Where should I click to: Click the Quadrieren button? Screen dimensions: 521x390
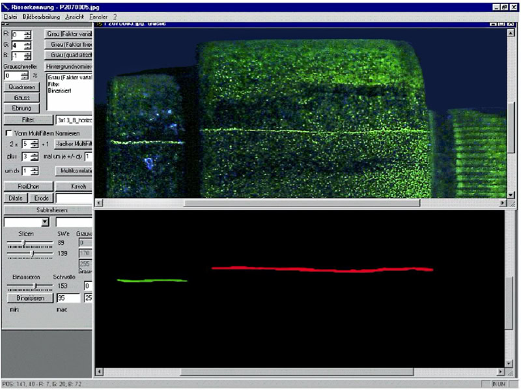(x=22, y=87)
